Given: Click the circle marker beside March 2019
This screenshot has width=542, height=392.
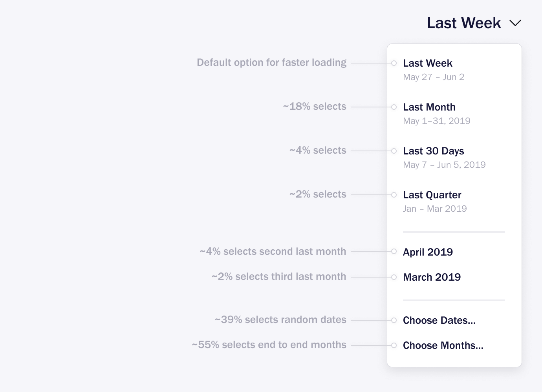Looking at the screenshot, I should pyautogui.click(x=394, y=277).
